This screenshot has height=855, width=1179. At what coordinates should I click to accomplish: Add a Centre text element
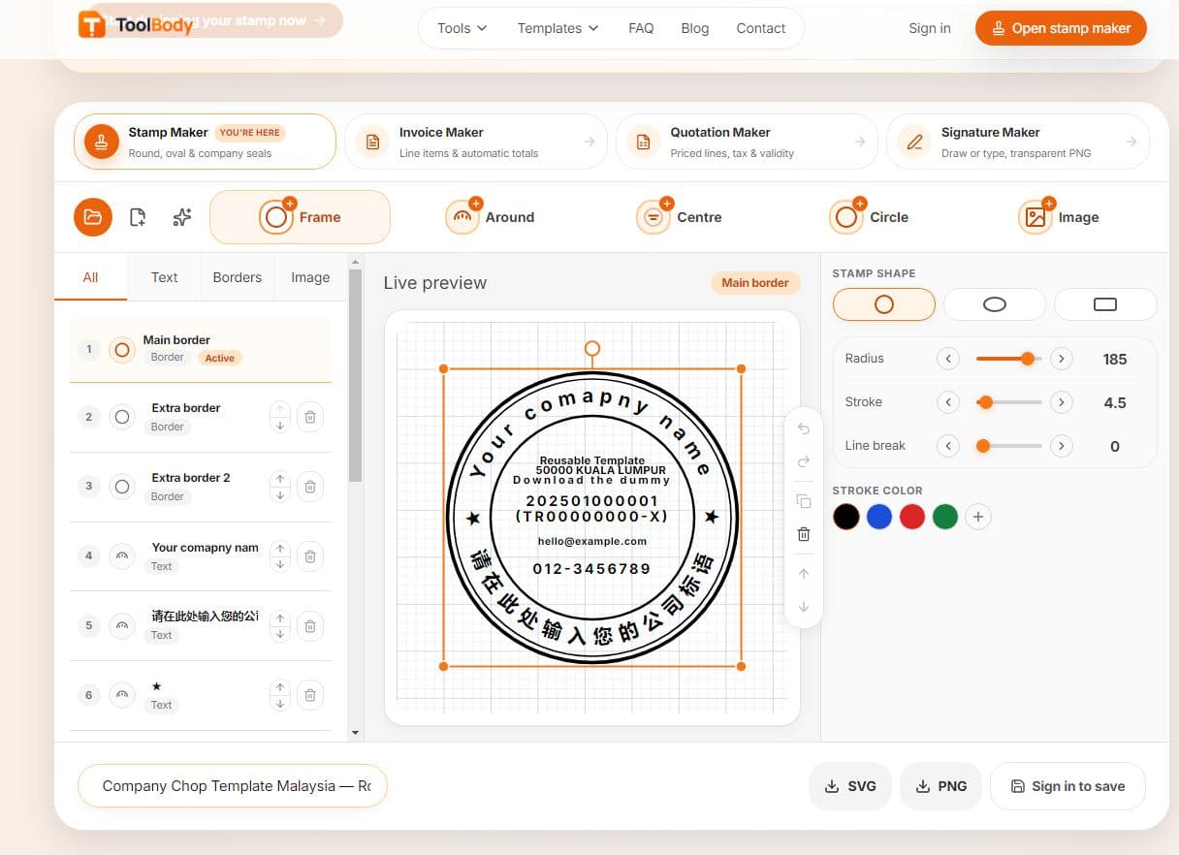(680, 217)
